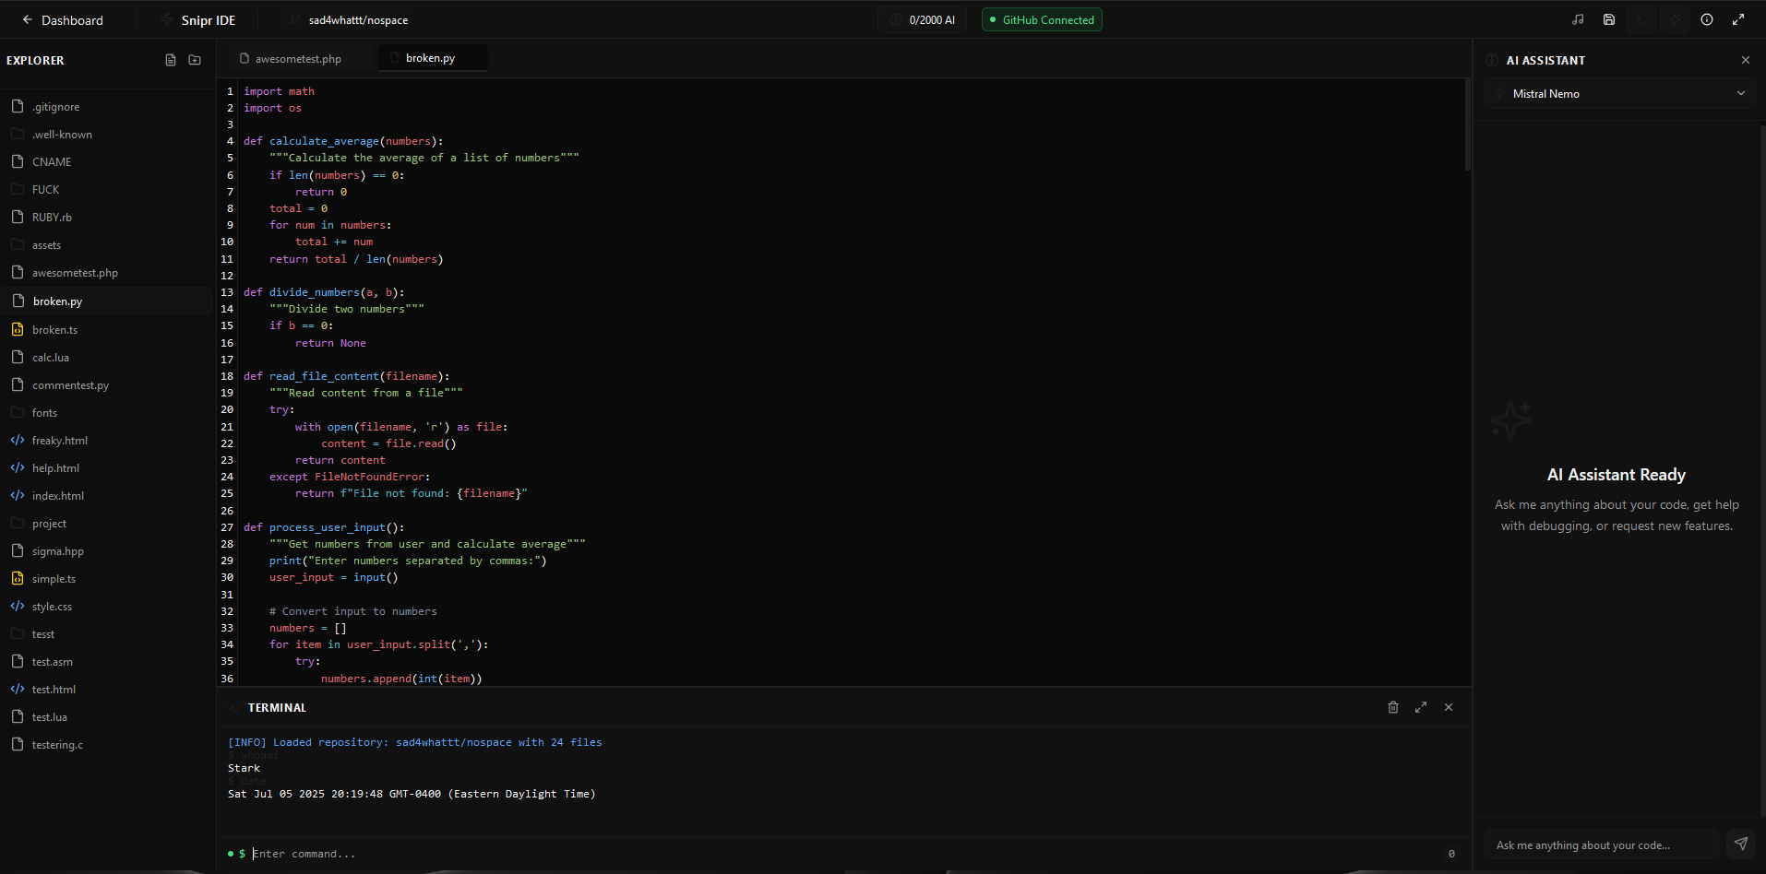The image size is (1766, 874).
Task: Click the save file icon
Action: [x=1609, y=19]
